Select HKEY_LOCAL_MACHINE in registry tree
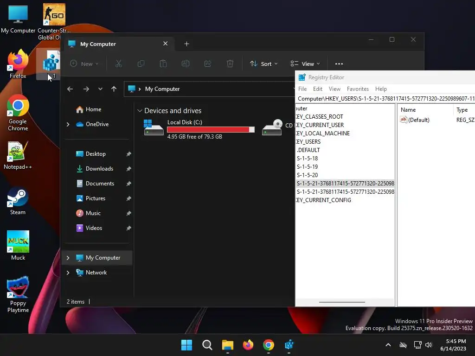 click(323, 133)
